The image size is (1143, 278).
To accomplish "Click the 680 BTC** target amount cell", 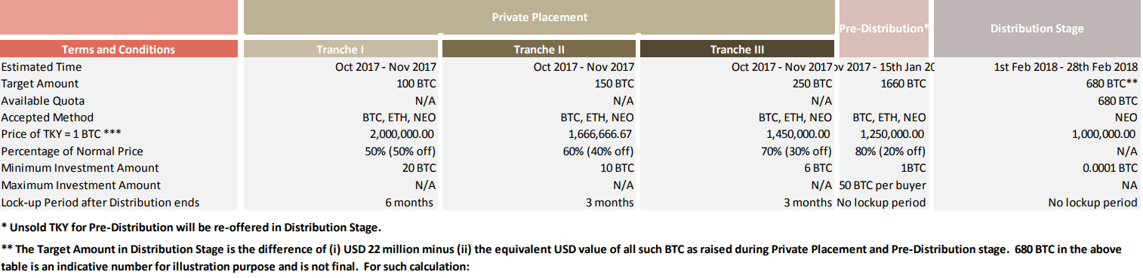I will 1112,84.
